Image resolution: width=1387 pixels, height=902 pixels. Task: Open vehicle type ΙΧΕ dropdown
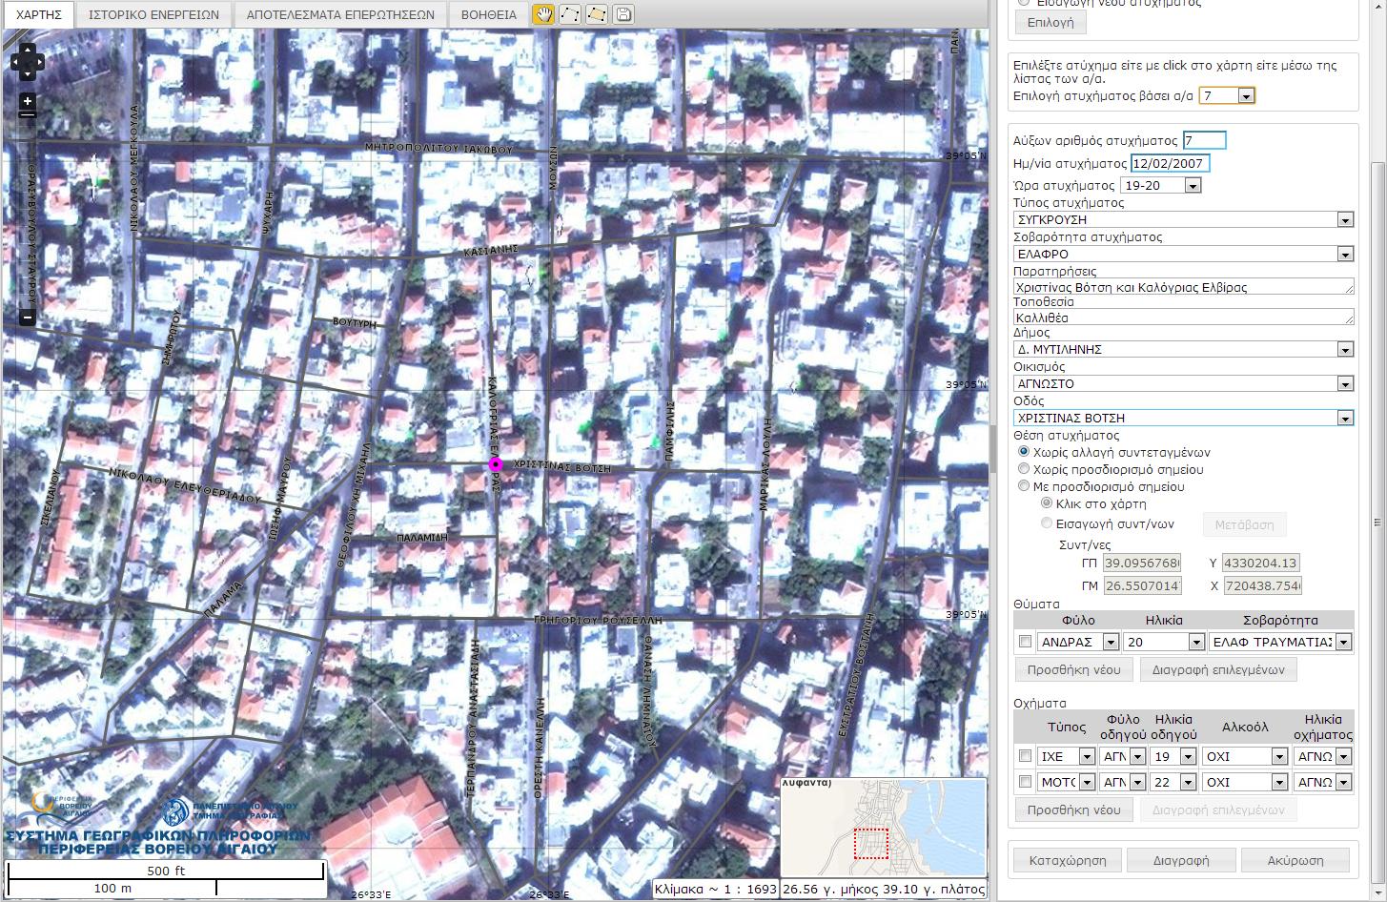coord(1067,756)
